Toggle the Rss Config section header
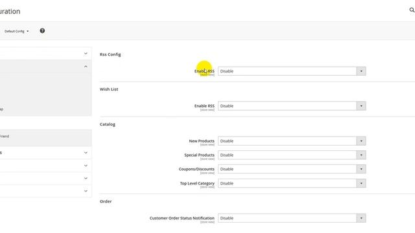This screenshot has width=415, height=233. click(x=110, y=54)
